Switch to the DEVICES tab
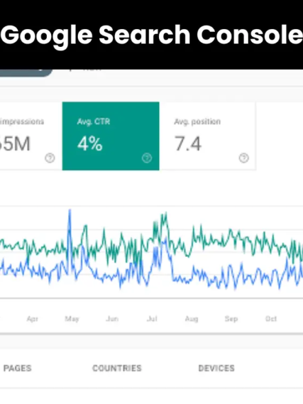The image size is (303, 404). pos(216,368)
